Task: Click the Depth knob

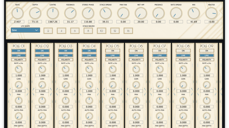Action: coord(35,13)
